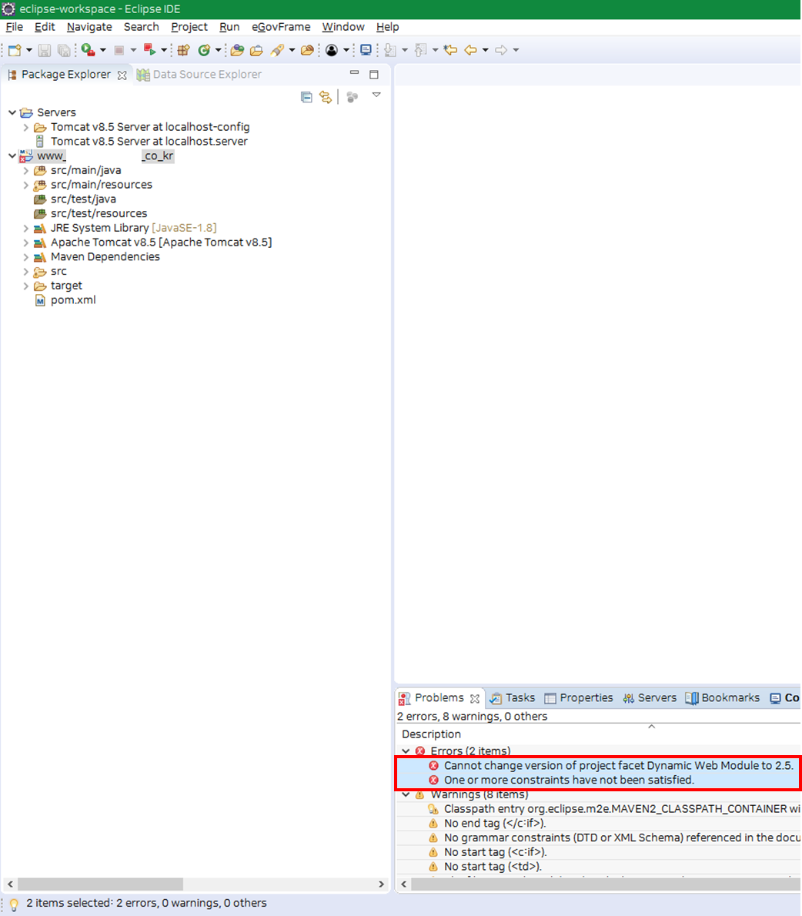
Task: Expand the target folder
Action: (x=25, y=286)
